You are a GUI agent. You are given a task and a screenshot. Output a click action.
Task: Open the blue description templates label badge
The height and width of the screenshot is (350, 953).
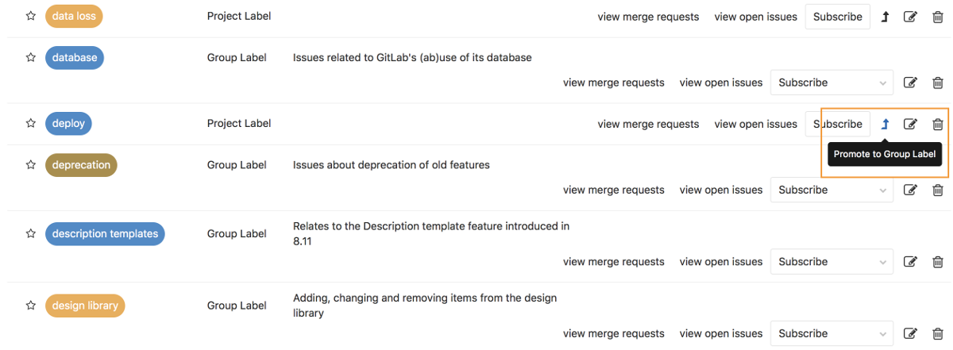(105, 234)
